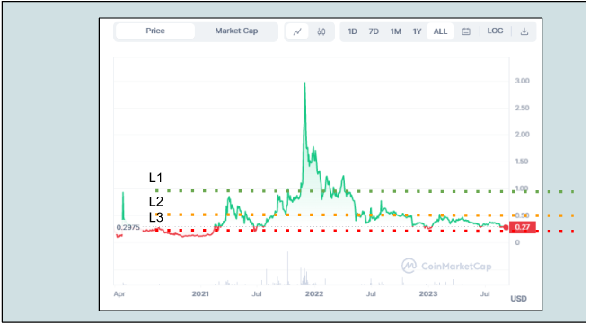Select the candlestick chart icon

tap(321, 31)
